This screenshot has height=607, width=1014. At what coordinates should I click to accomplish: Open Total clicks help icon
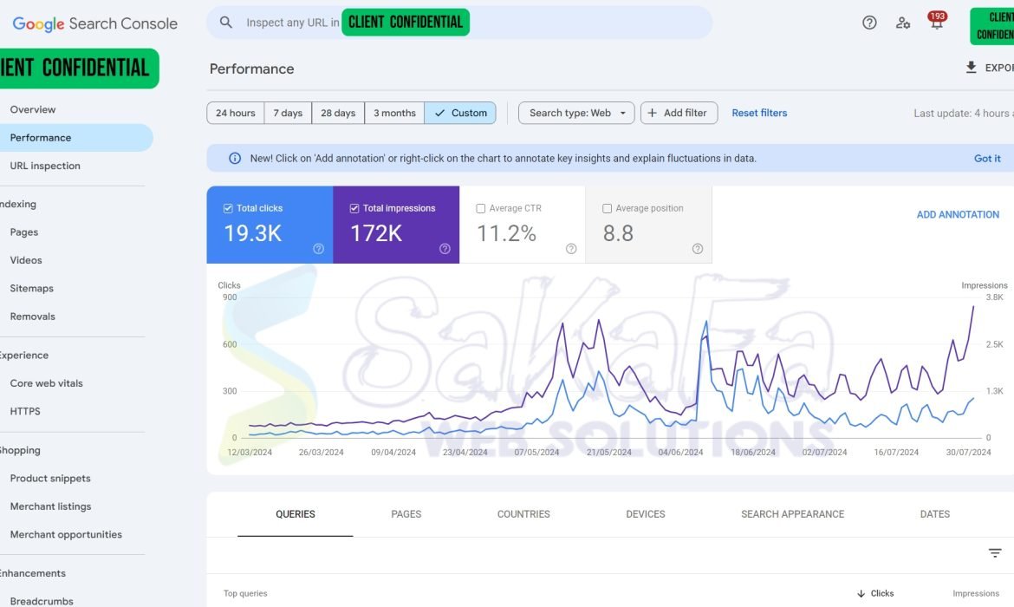coord(318,249)
